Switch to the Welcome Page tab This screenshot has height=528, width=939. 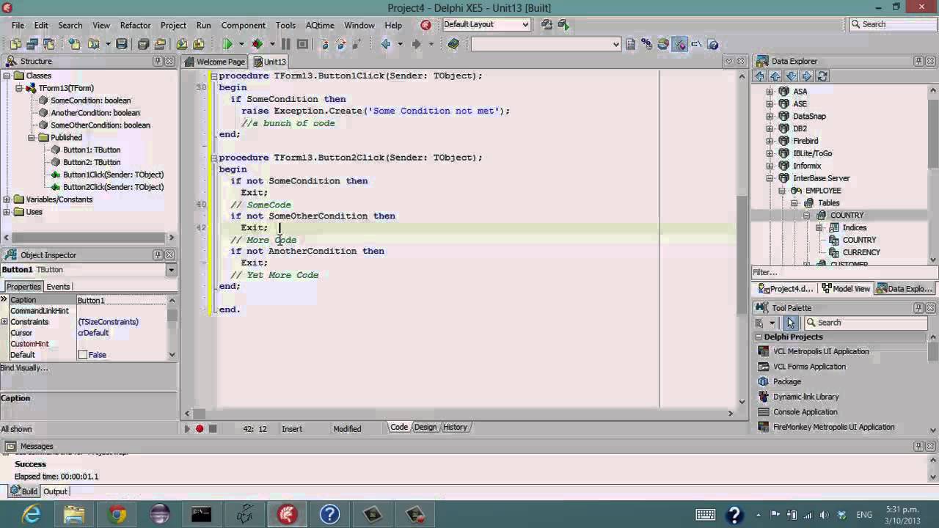215,62
